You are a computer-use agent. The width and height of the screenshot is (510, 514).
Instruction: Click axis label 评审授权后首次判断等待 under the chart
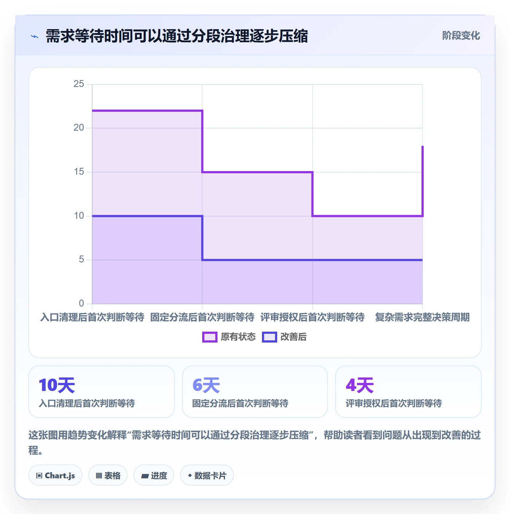tap(313, 317)
